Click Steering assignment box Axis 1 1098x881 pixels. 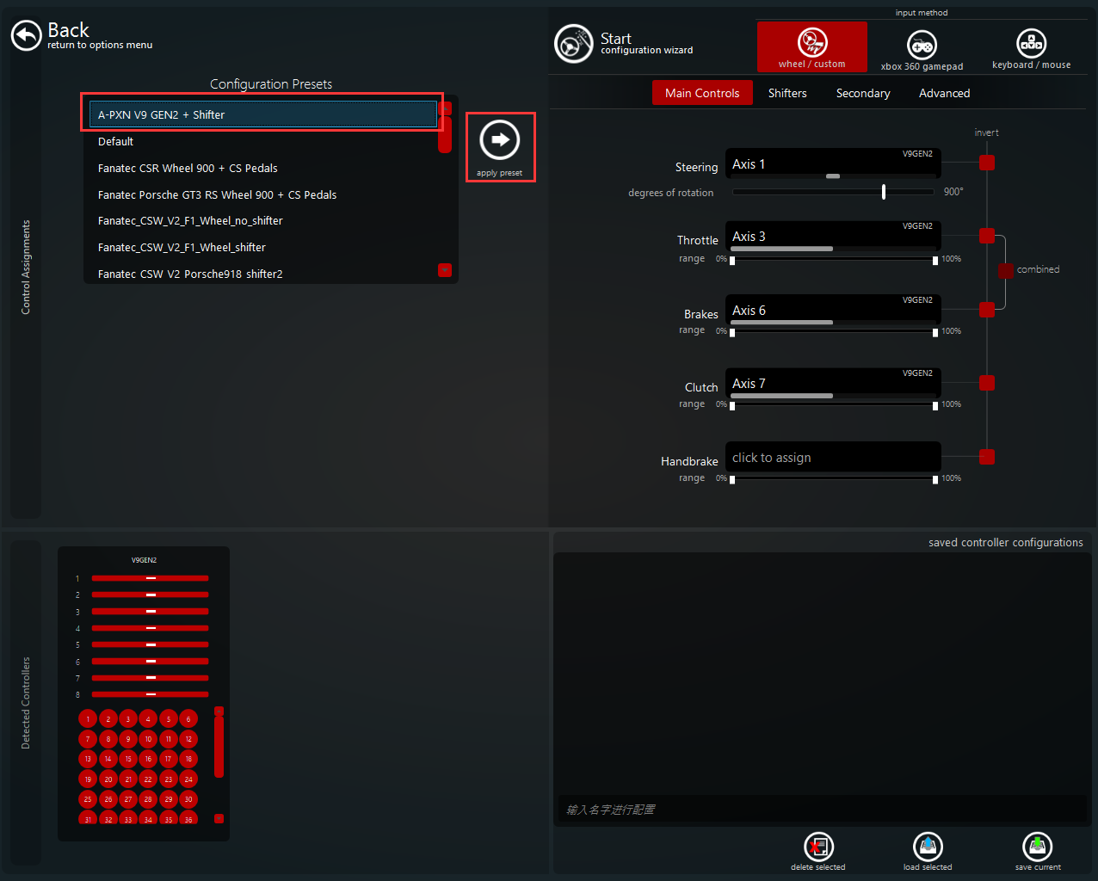click(833, 163)
